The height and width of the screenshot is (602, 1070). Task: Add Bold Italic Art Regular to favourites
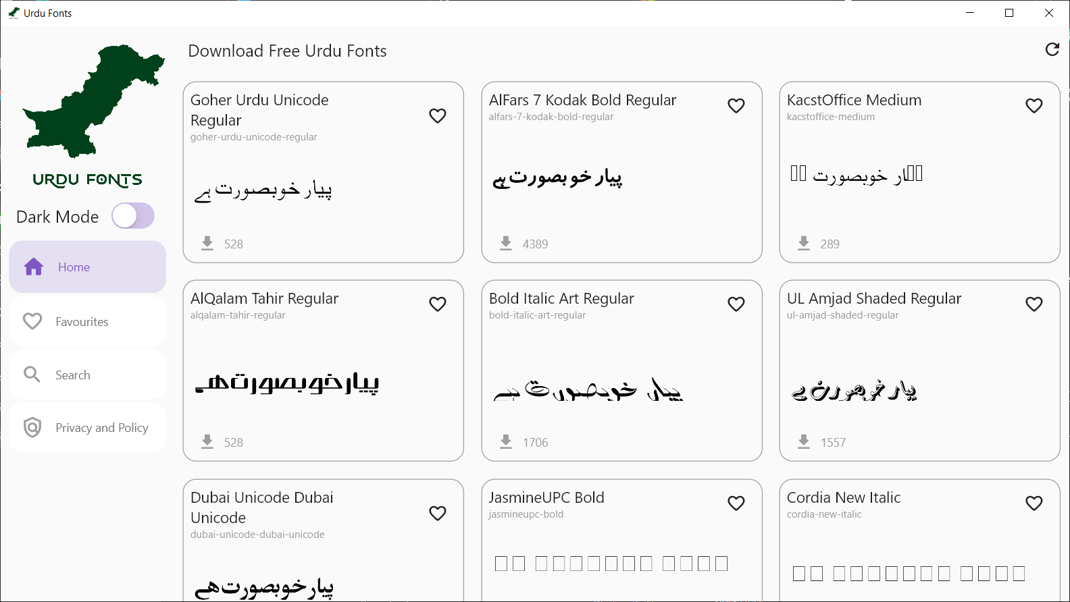click(736, 304)
